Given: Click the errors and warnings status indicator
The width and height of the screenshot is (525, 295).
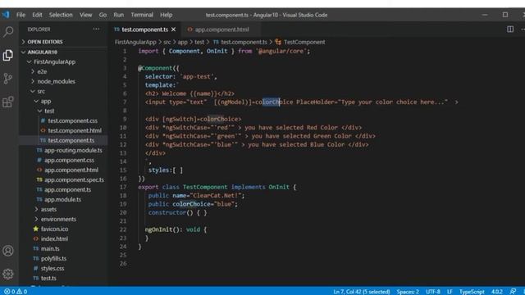Looking at the screenshot, I should point(16,292).
